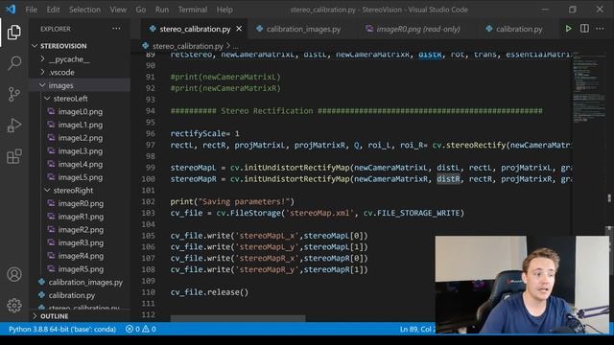This screenshot has height=345, width=614.
Task: Click errors count in status bar
Action: pos(132,330)
